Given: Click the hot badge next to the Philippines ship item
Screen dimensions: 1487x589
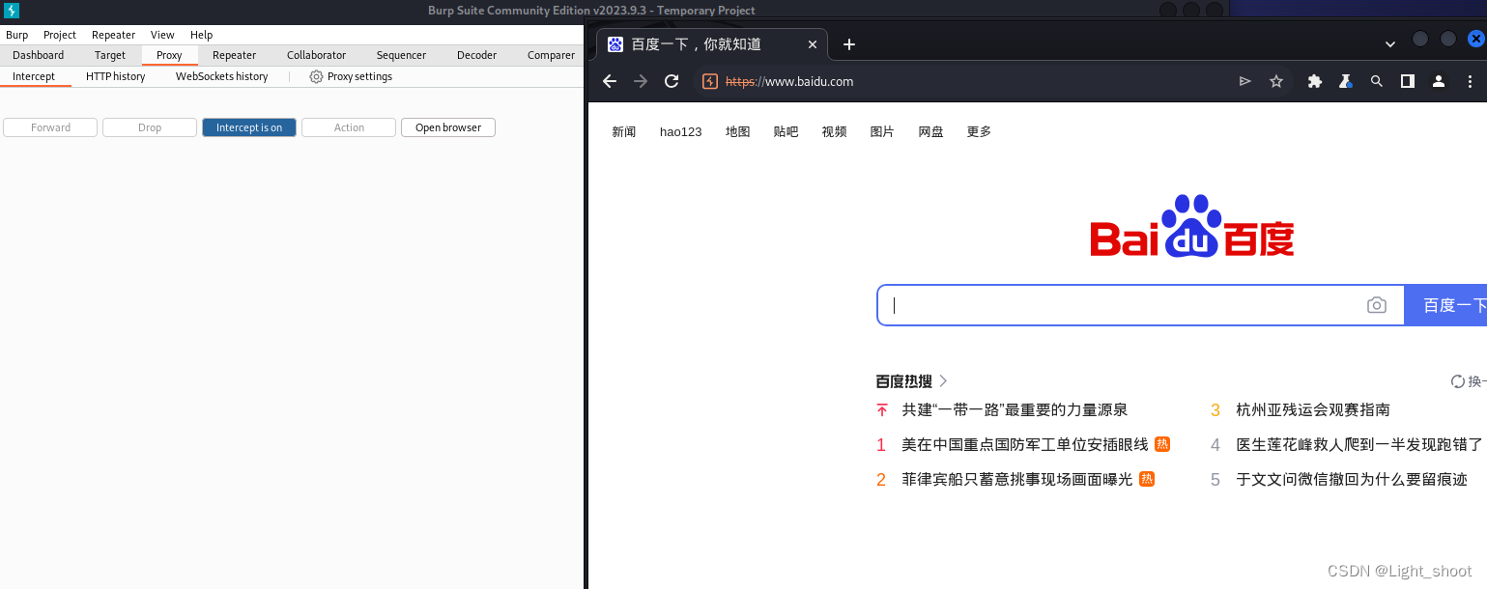Looking at the screenshot, I should click(1147, 479).
